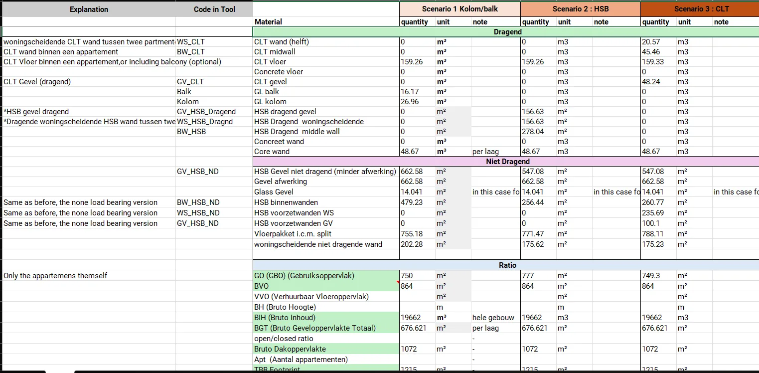
Task: Select the Core wand material cell
Action: coord(326,152)
